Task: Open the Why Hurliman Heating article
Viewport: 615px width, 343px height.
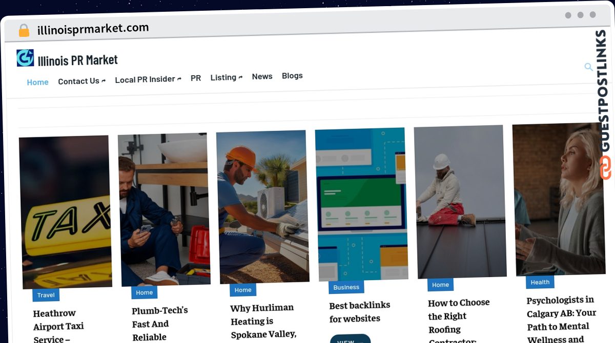Action: pyautogui.click(x=263, y=321)
